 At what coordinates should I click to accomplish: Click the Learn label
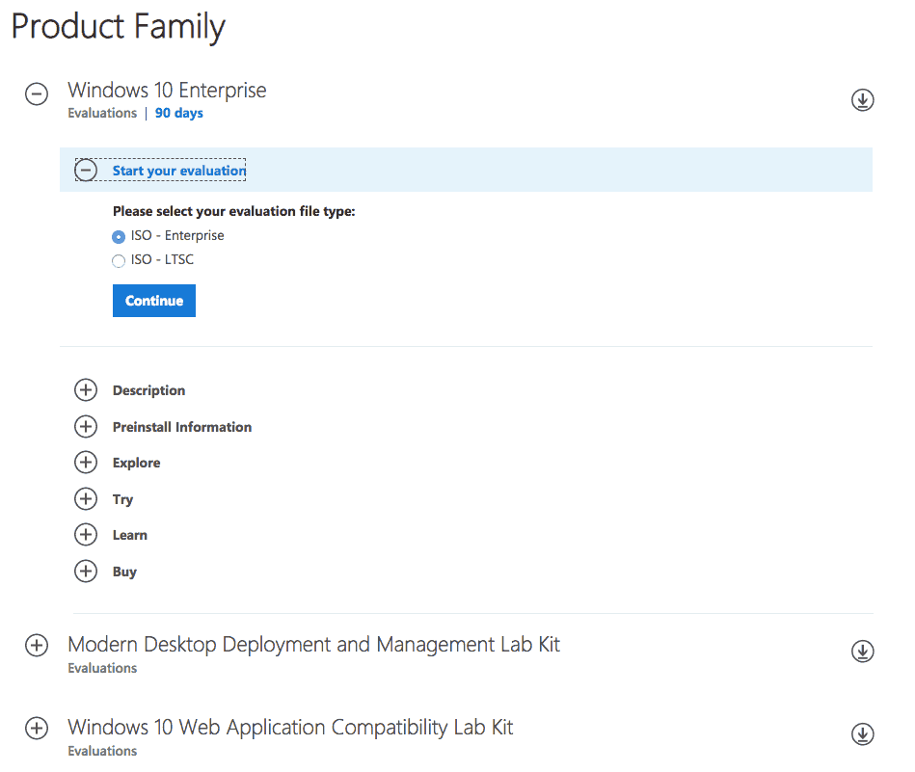pyautogui.click(x=130, y=535)
